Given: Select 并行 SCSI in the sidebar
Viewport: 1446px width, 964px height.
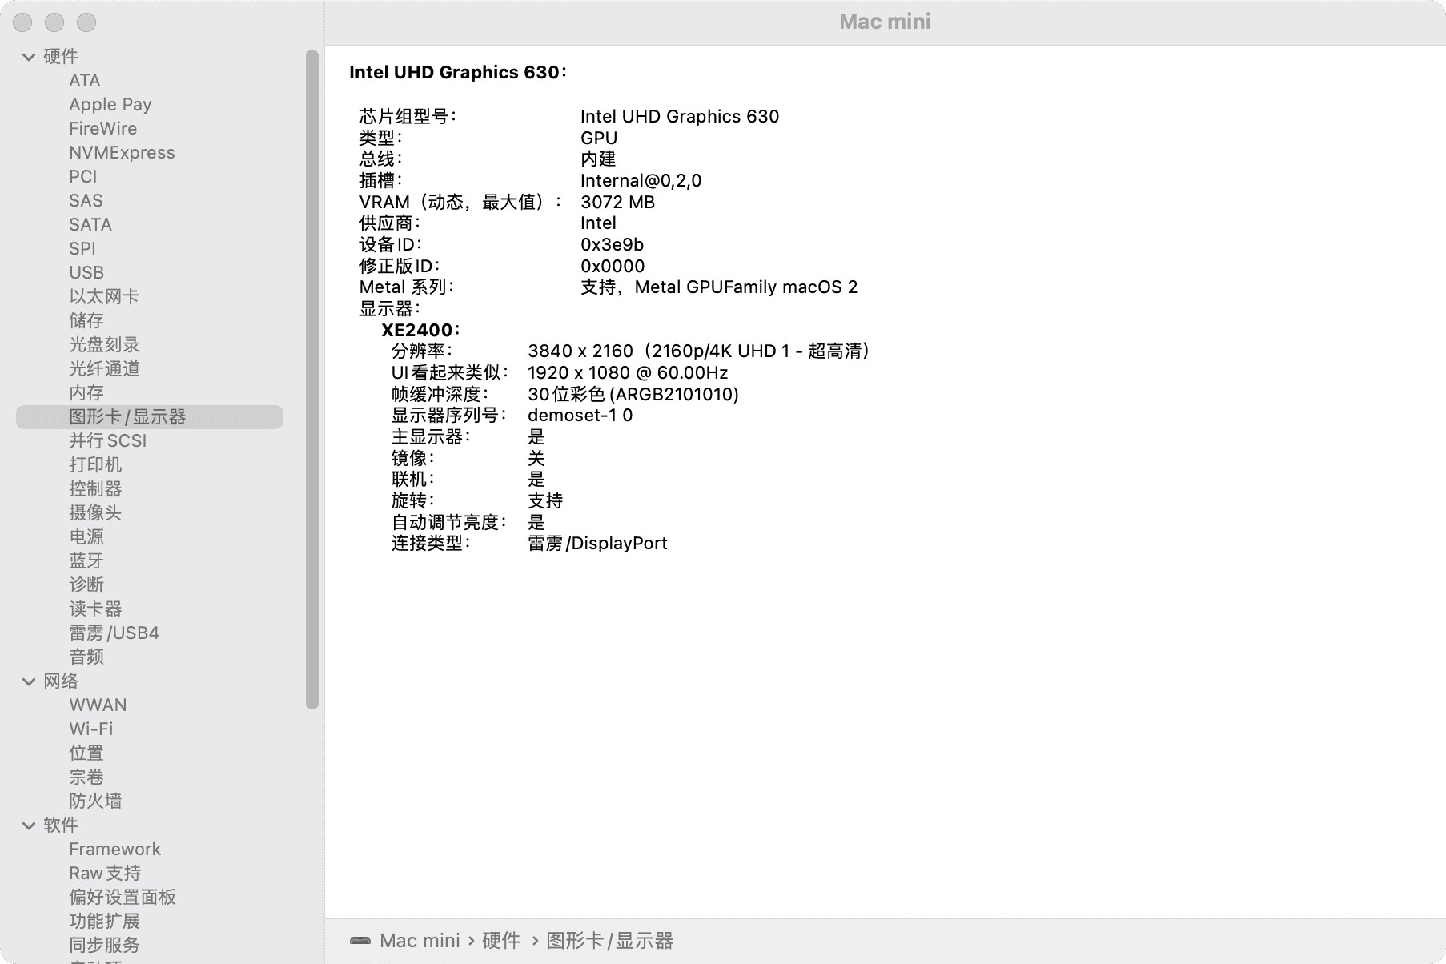Looking at the screenshot, I should click(x=108, y=441).
